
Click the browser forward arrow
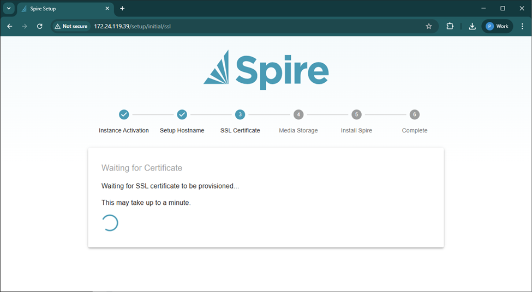coord(25,26)
